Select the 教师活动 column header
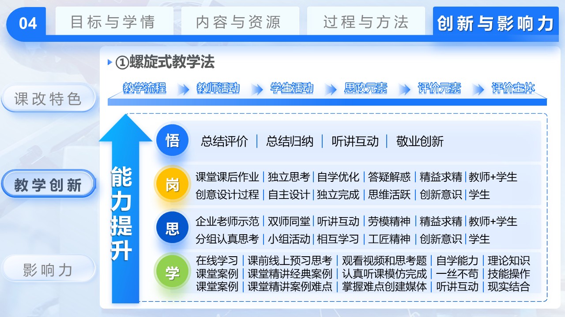 pos(218,88)
